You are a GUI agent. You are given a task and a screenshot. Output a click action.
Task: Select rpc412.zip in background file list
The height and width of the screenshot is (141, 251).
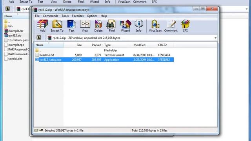tap(15, 35)
